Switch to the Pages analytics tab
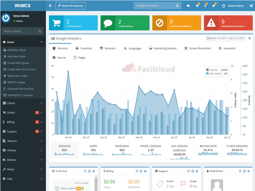 80,58
